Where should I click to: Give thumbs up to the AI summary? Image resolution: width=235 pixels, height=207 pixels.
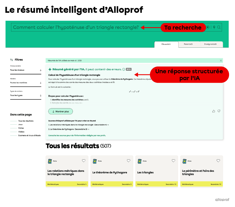pos(213,111)
